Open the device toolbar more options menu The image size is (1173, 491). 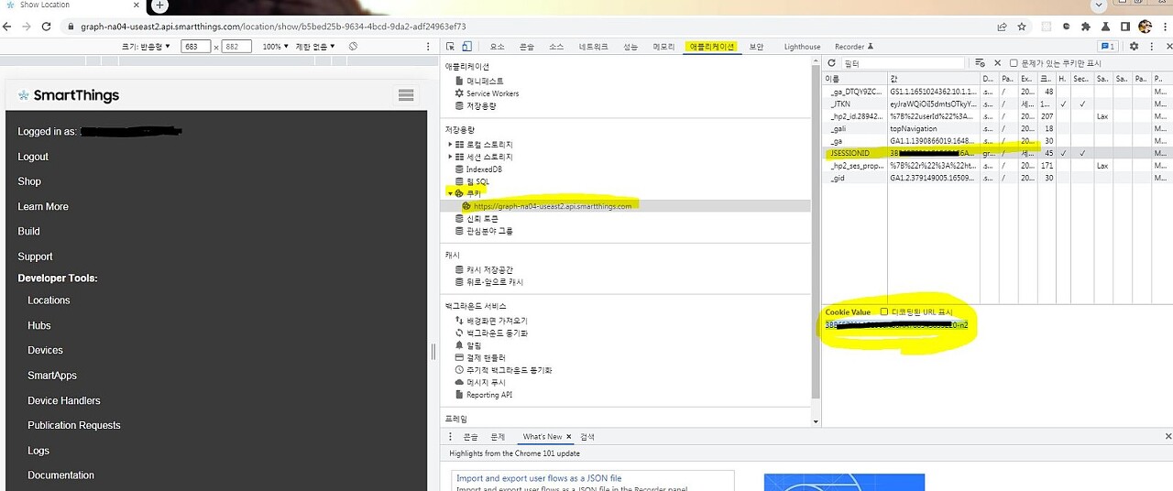coord(429,47)
